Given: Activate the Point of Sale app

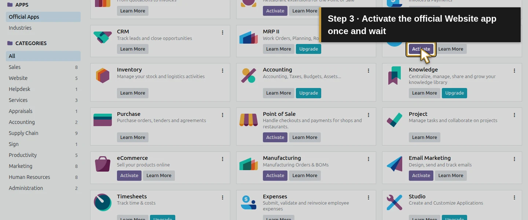Looking at the screenshot, I should coord(275,137).
